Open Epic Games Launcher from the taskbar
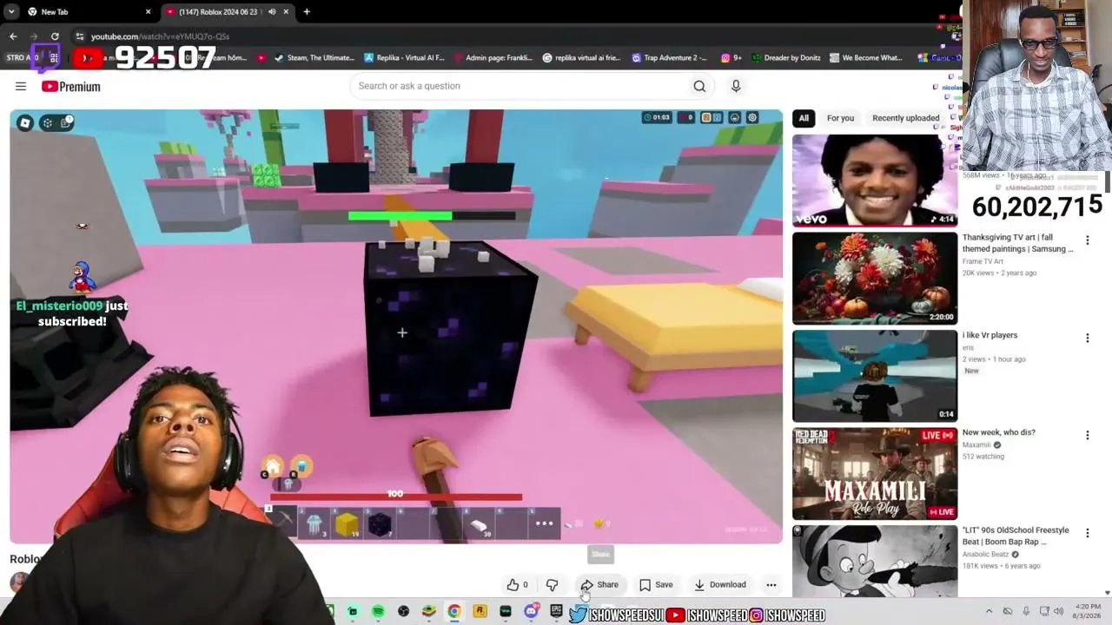This screenshot has width=1112, height=625. pos(556,612)
